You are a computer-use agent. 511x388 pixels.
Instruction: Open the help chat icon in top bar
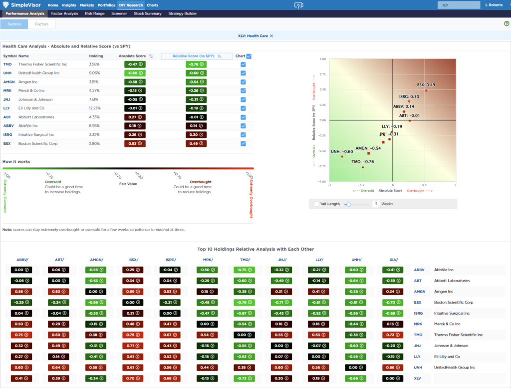[298, 5]
